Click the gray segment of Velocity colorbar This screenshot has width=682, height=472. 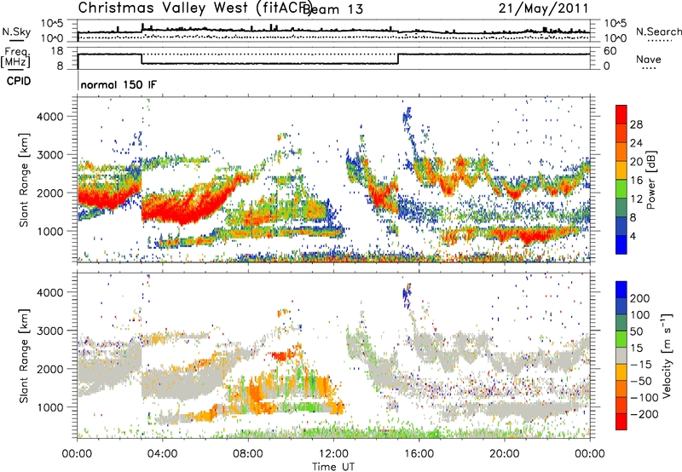621,356
